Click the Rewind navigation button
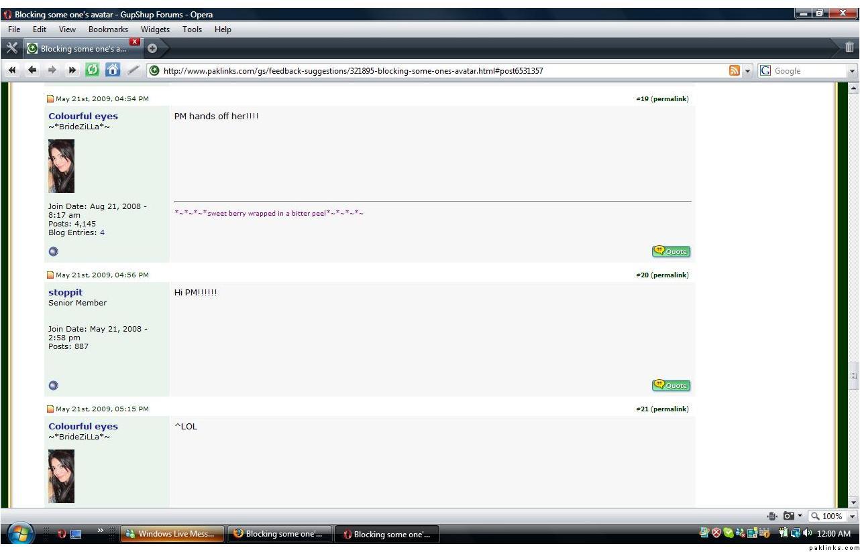Image resolution: width=860 pixels, height=552 pixels. pyautogui.click(x=12, y=70)
